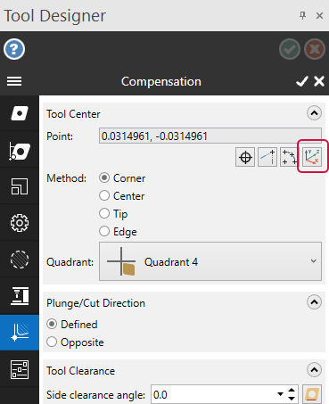Confirm Compensation with the white checkmark
The width and height of the screenshot is (329, 404).
click(302, 81)
